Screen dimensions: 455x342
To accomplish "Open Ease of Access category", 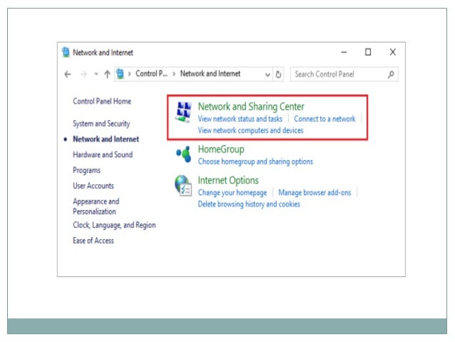I will click(x=93, y=241).
